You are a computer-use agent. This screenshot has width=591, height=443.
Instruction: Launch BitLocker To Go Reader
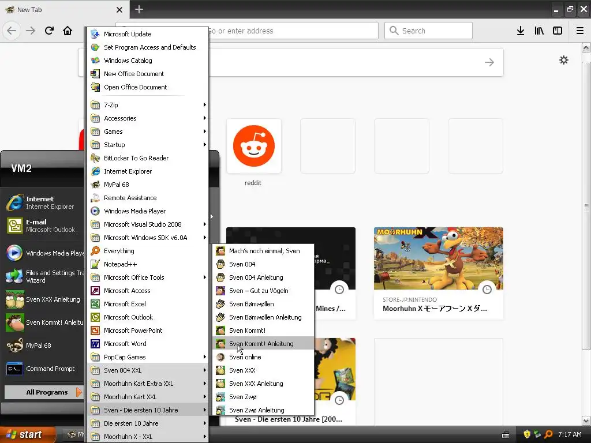[148, 158]
